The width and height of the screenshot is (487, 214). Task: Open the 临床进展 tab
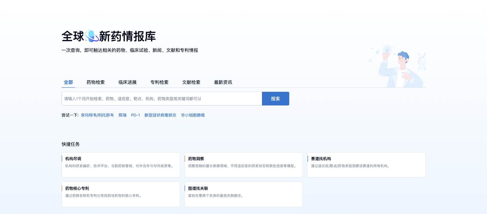(127, 82)
